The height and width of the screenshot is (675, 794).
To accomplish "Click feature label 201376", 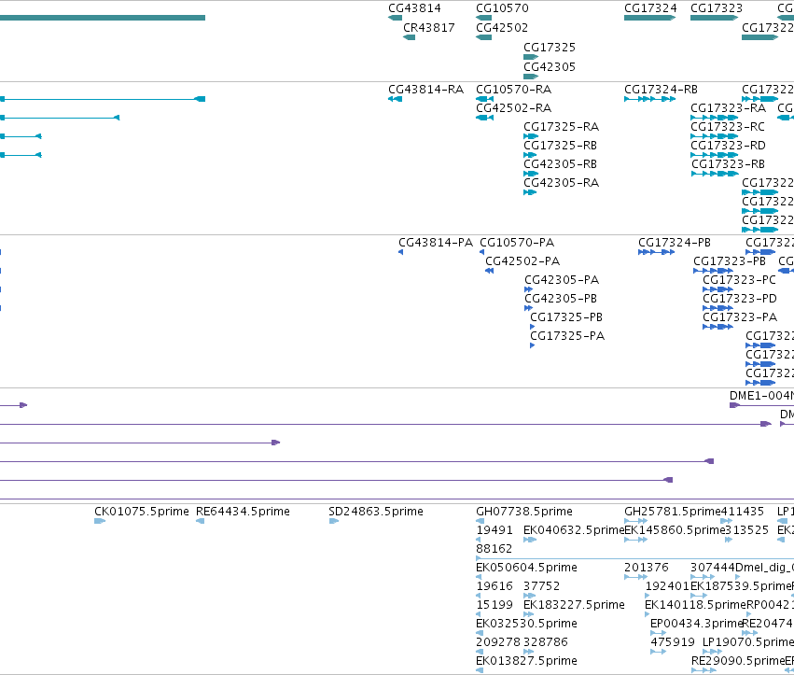I will click(647, 567).
